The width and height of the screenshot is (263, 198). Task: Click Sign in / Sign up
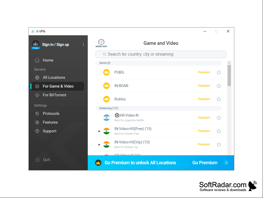55,45
